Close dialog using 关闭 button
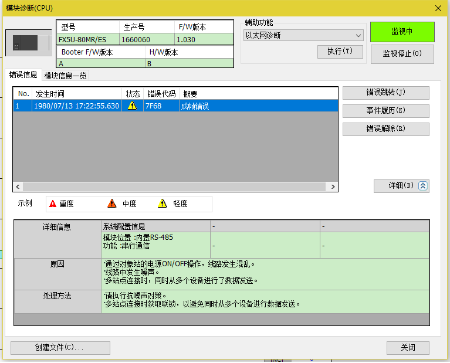450x363 pixels. point(408,348)
